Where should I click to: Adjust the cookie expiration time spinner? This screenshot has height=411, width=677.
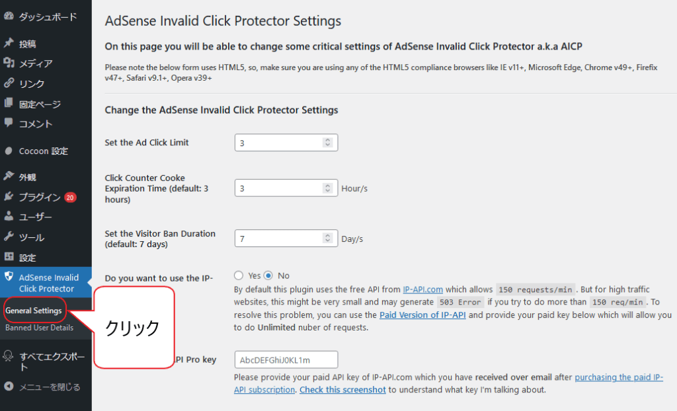pos(327,188)
